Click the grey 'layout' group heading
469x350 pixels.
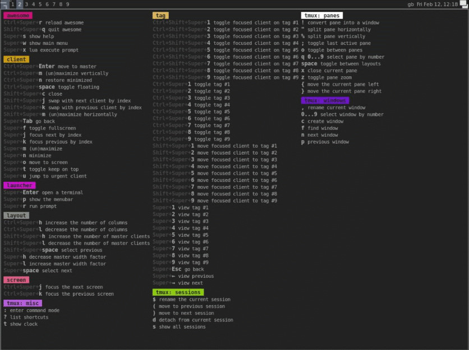[16, 216]
